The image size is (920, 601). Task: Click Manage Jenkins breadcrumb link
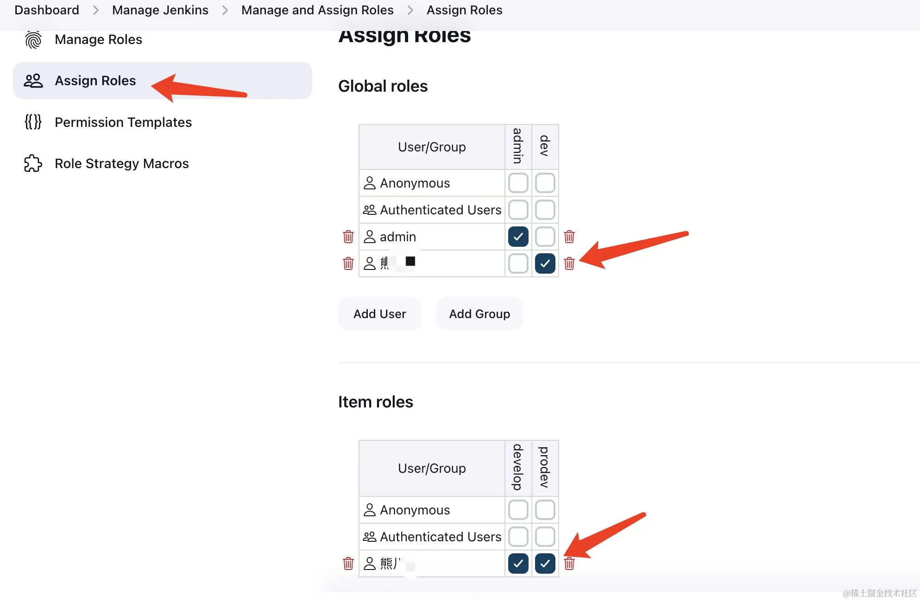(160, 10)
